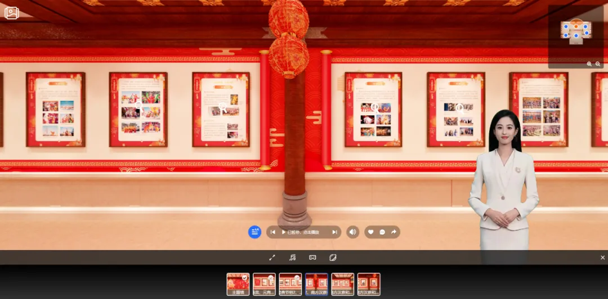
Task: Click the magnifier on the panel beside the guide's head
Action: [460, 108]
